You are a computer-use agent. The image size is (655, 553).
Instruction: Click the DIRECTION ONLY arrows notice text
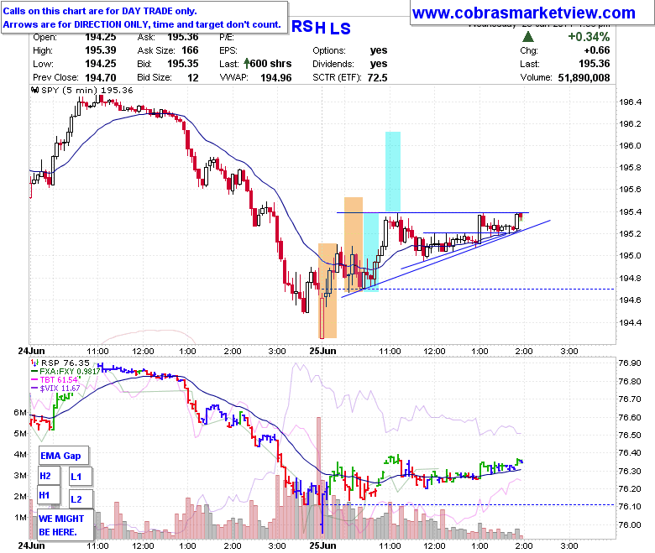click(x=142, y=24)
